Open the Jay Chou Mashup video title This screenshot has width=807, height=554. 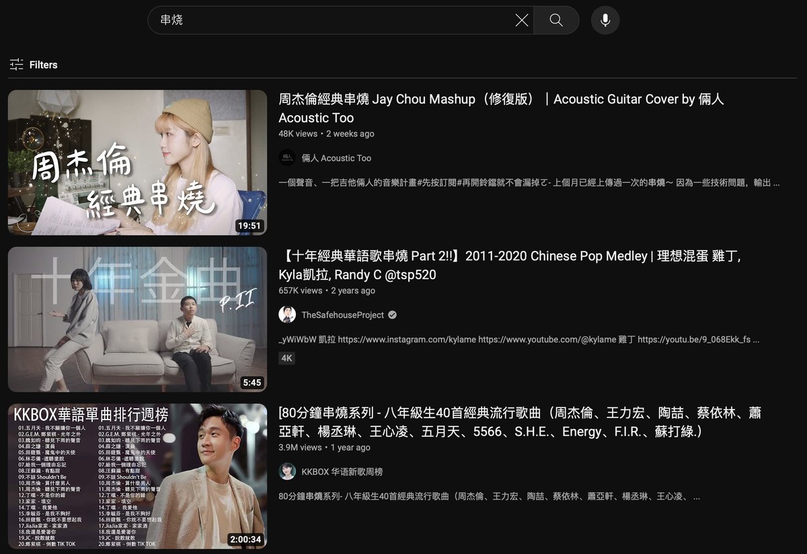coord(501,108)
